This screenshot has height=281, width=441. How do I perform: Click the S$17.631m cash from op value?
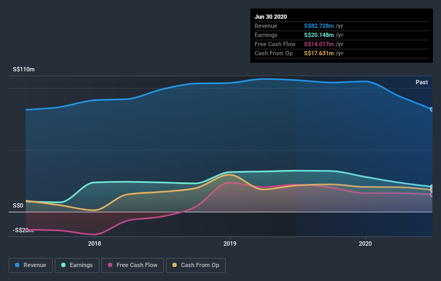319,53
